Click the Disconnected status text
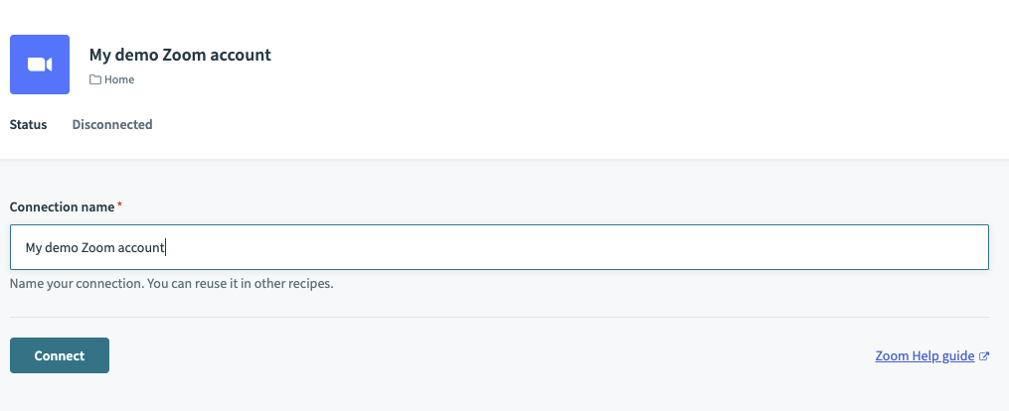 (x=112, y=125)
